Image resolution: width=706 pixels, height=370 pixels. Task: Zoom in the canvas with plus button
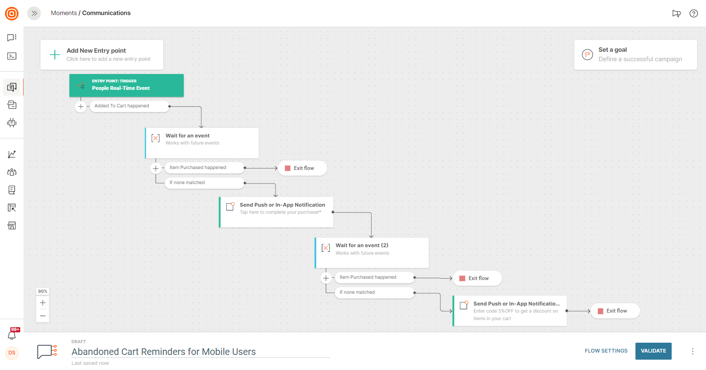[x=43, y=303]
